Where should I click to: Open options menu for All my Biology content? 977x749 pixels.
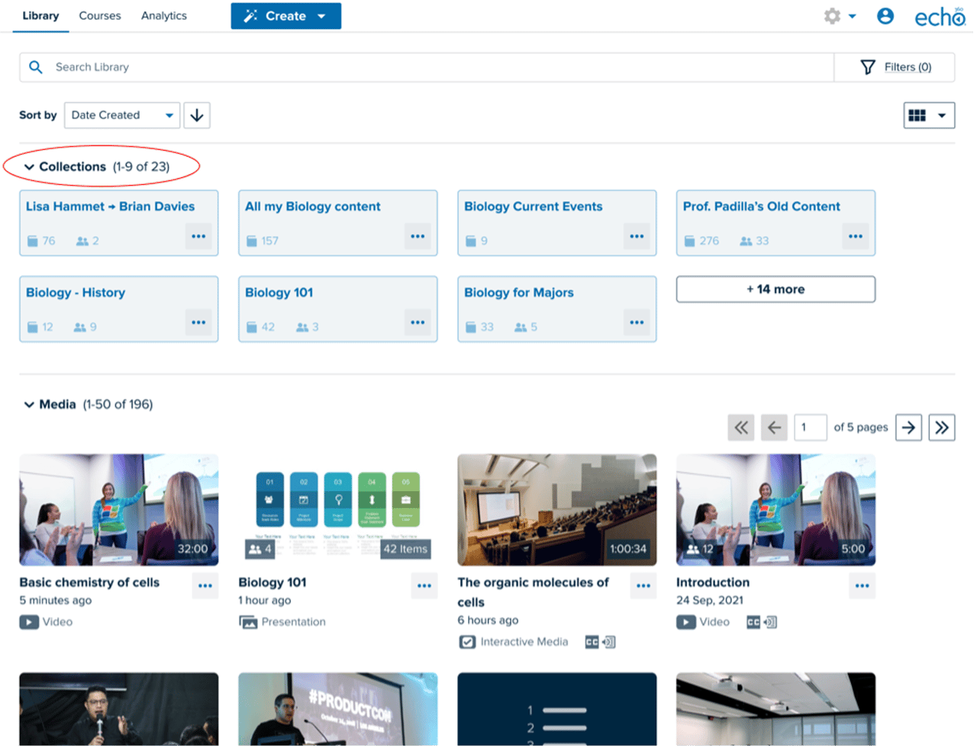(x=418, y=236)
